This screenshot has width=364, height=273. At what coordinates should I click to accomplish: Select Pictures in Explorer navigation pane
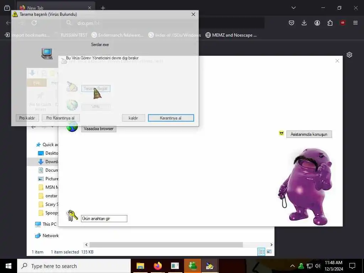click(48, 179)
